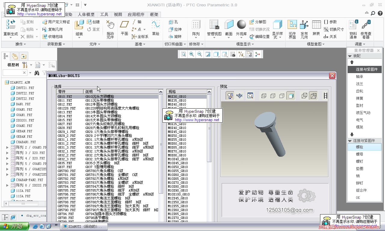The image size is (385, 231).
Task: Select M10X60_GB10 in the 规格 list
Action: [187, 175]
